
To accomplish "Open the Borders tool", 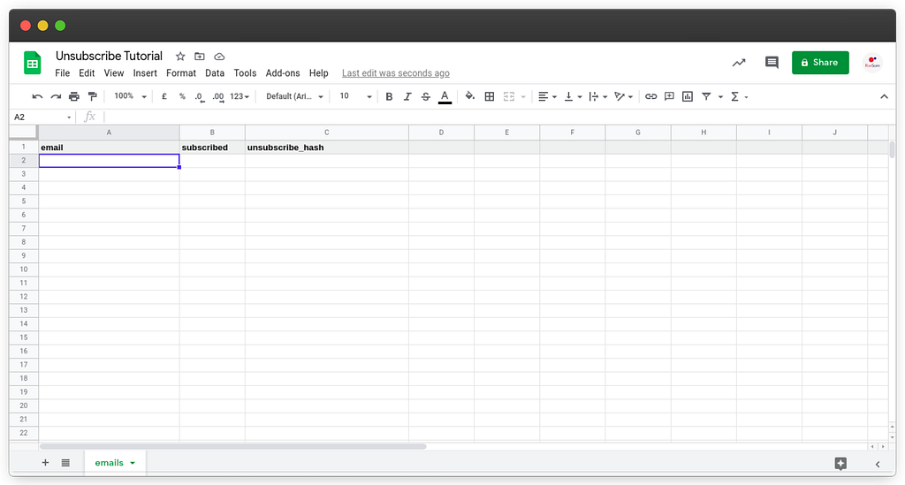I will coord(490,96).
